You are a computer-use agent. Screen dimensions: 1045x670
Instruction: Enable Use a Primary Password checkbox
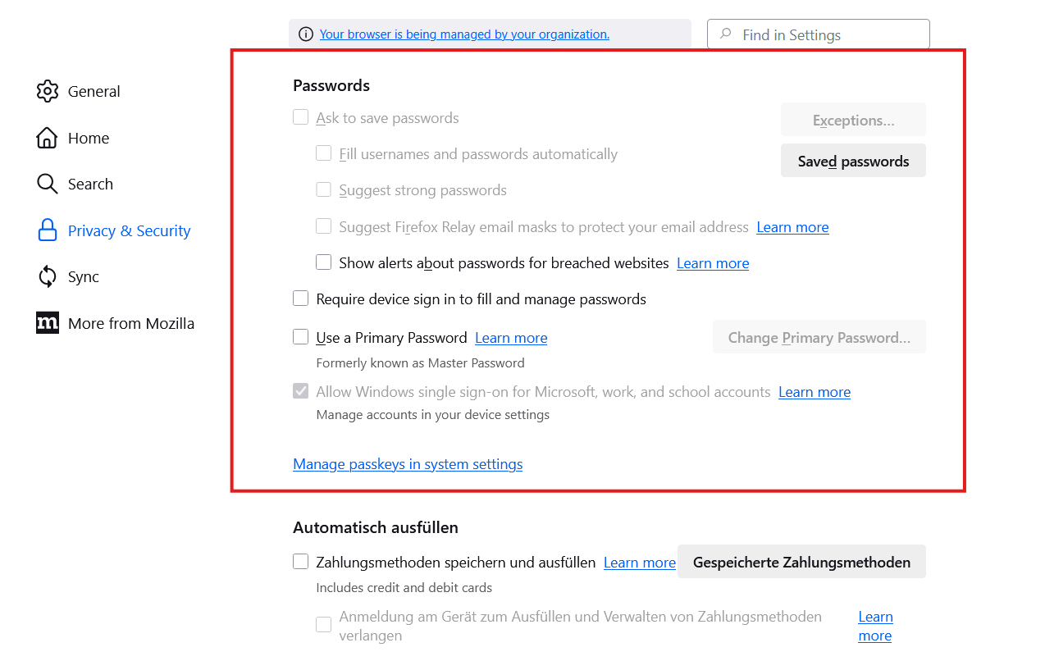(x=301, y=337)
